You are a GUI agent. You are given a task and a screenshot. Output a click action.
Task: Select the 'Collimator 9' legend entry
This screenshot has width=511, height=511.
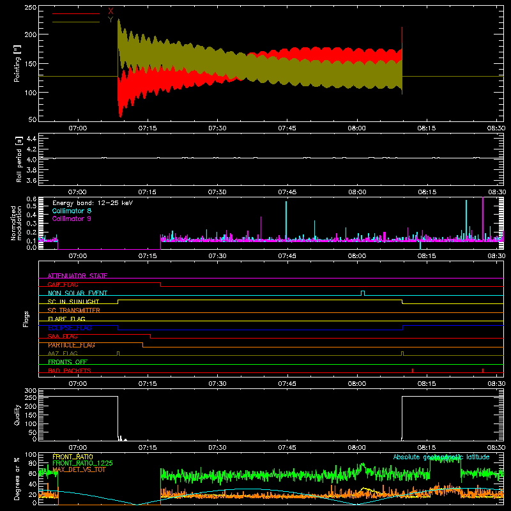(x=72, y=218)
